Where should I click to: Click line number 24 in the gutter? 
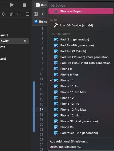click(x=41, y=145)
